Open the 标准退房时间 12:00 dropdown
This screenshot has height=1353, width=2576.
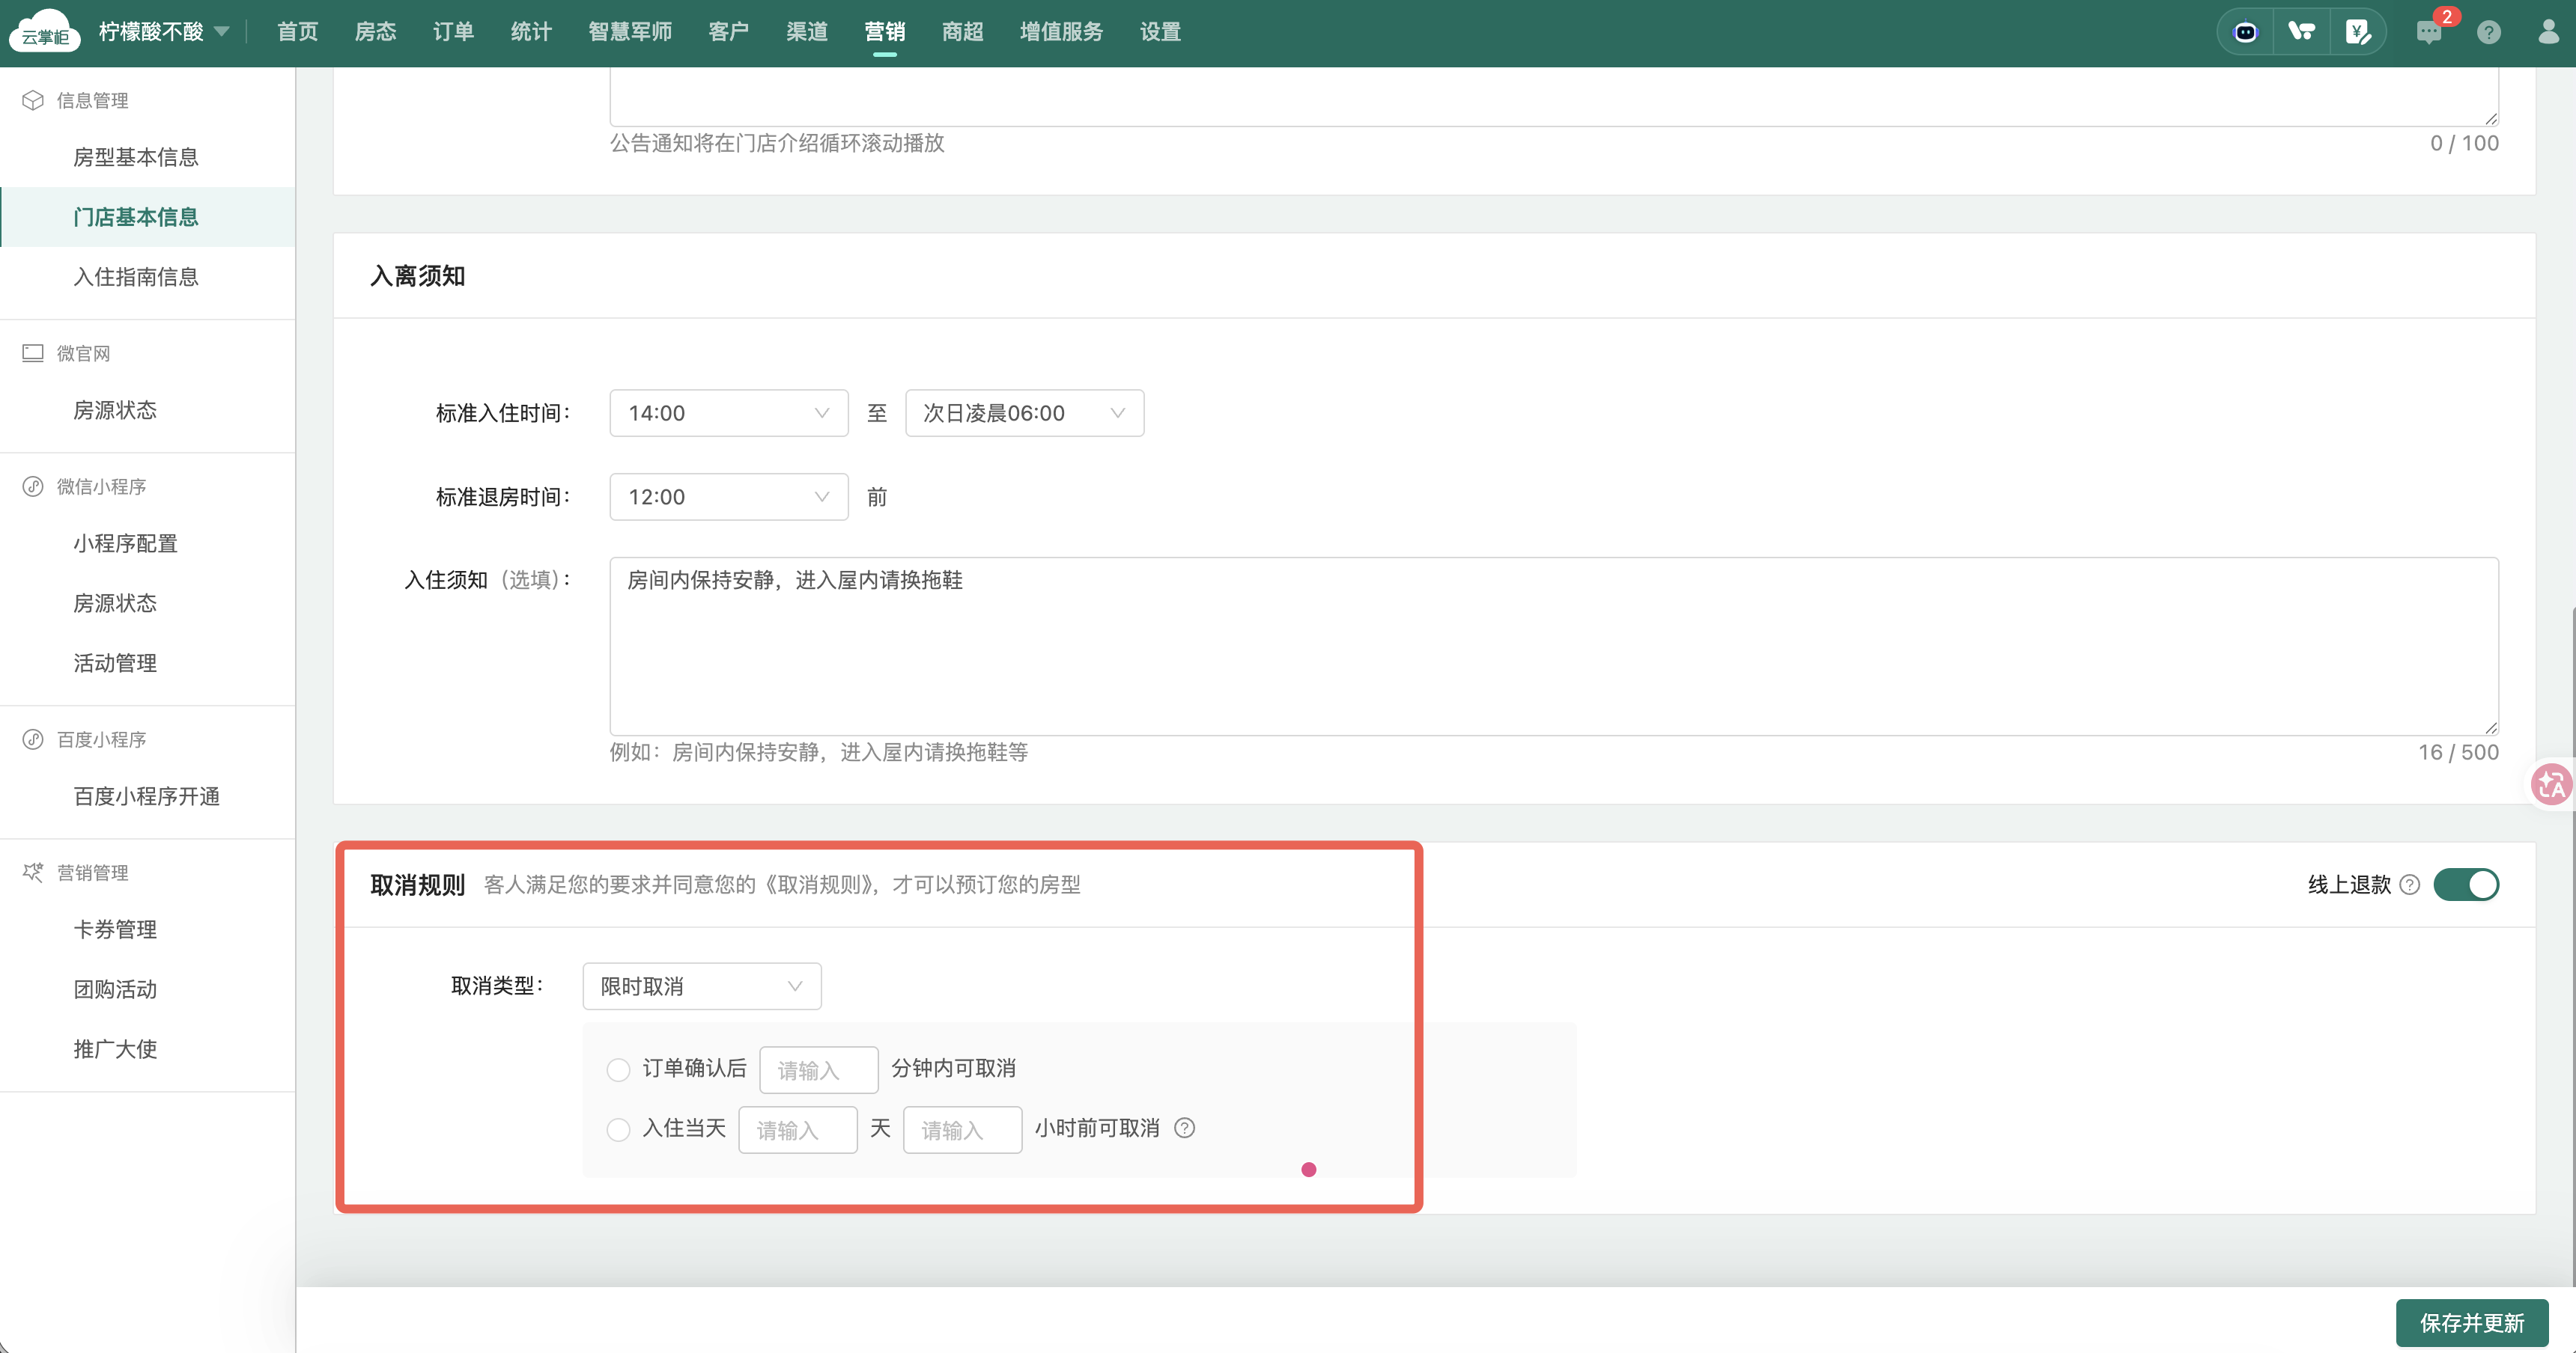coord(728,497)
